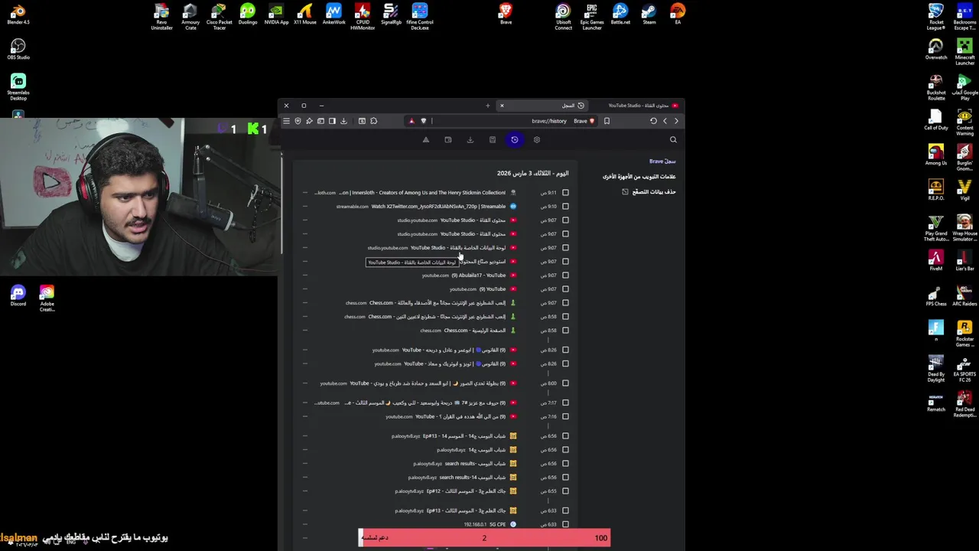
Task: Open the Settings gear in the page navigation
Action: coord(536,139)
